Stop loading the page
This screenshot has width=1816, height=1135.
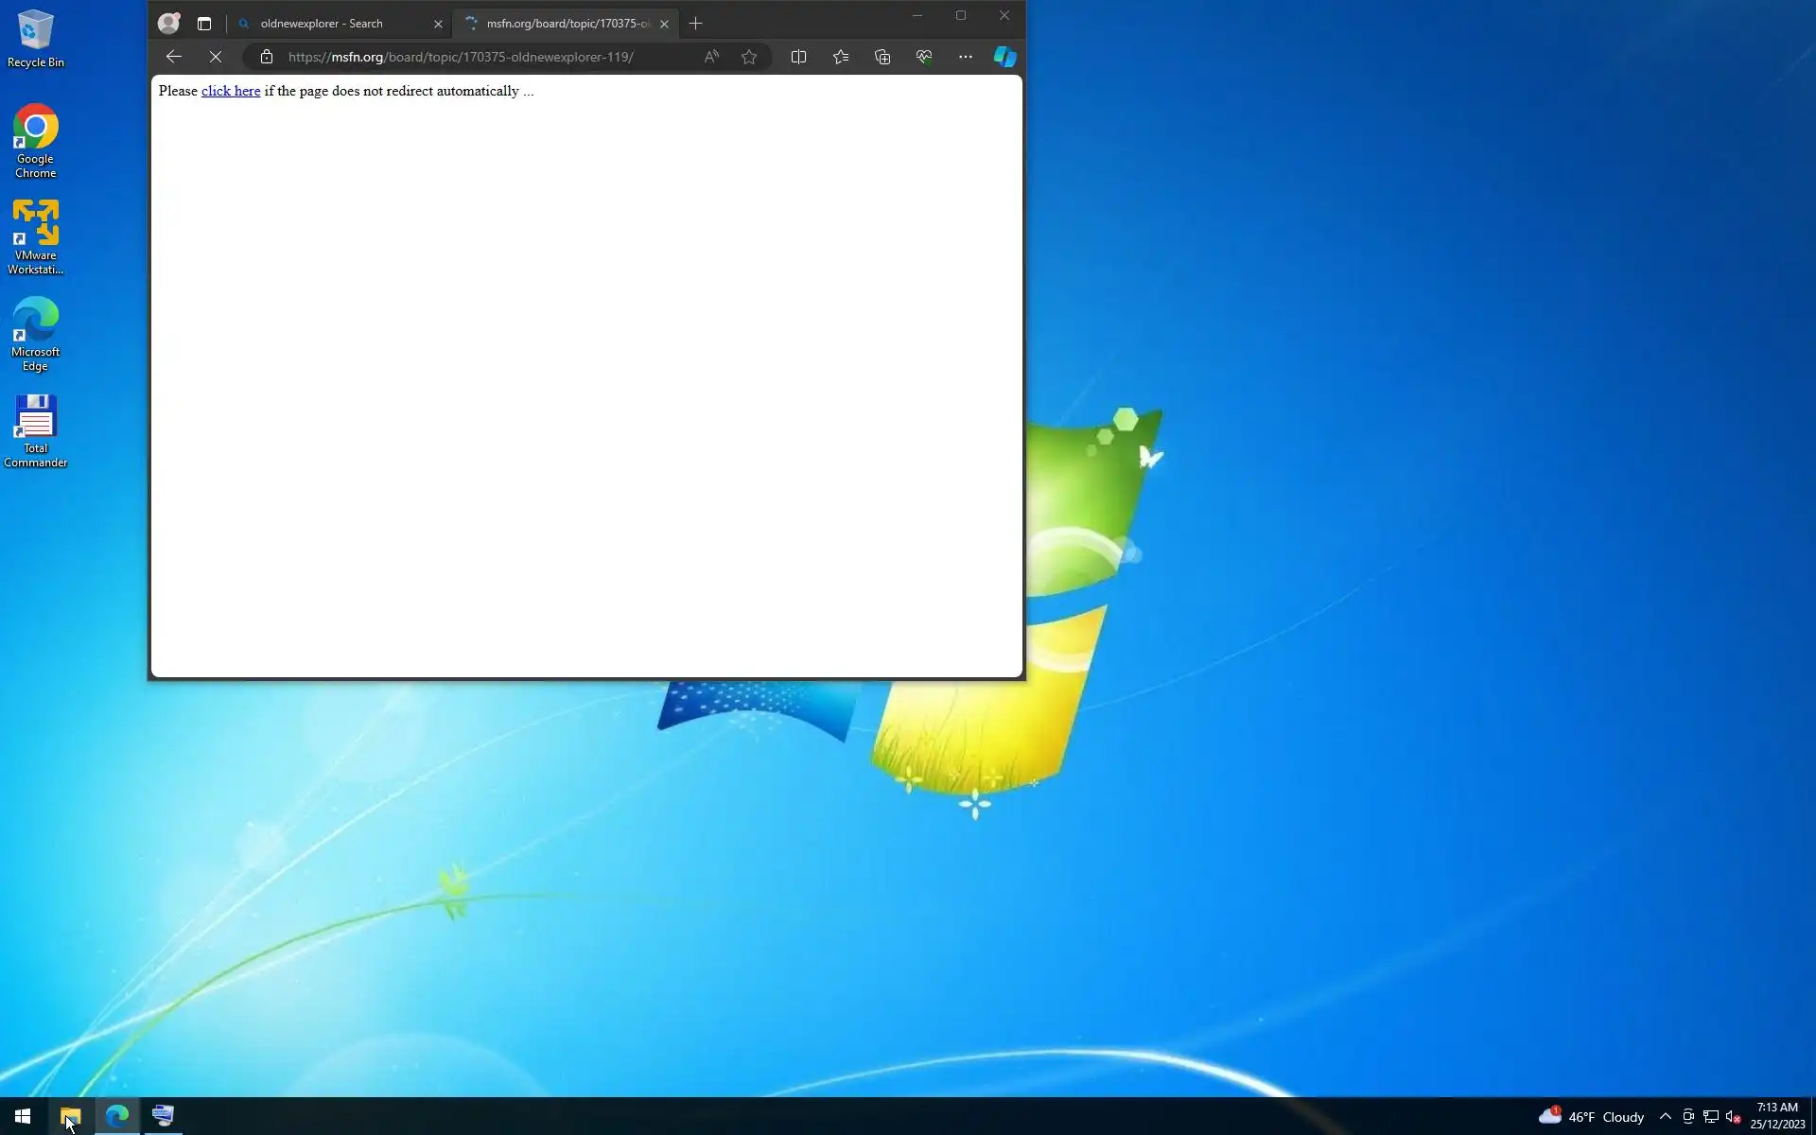[216, 57]
